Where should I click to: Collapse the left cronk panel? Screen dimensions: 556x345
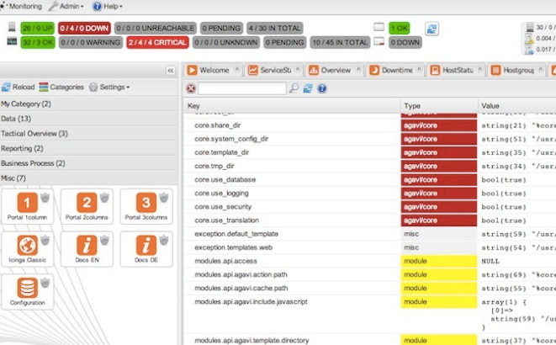171,70
